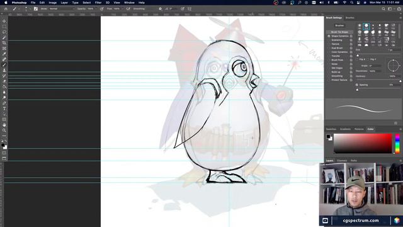Open the Flow slider dropdown arrow
The image size is (403, 227).
tap(123, 9)
